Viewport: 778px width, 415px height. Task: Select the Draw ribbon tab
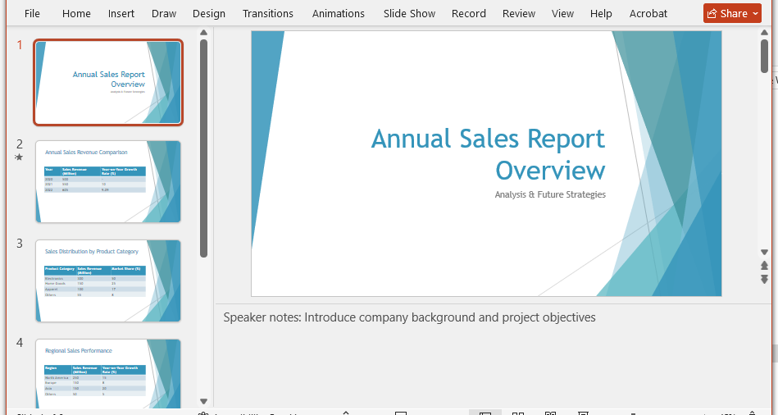164,13
